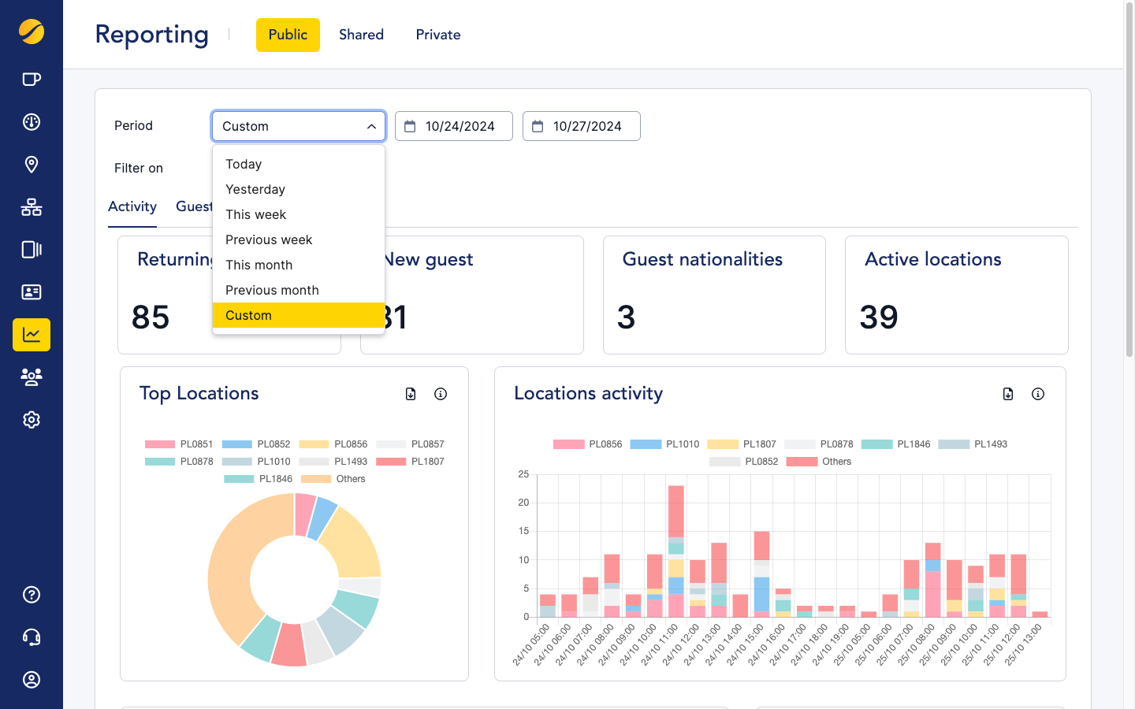Screen dimensions: 1135x709
Task: Toggle Others legend in Locations activity
Action: (x=819, y=462)
